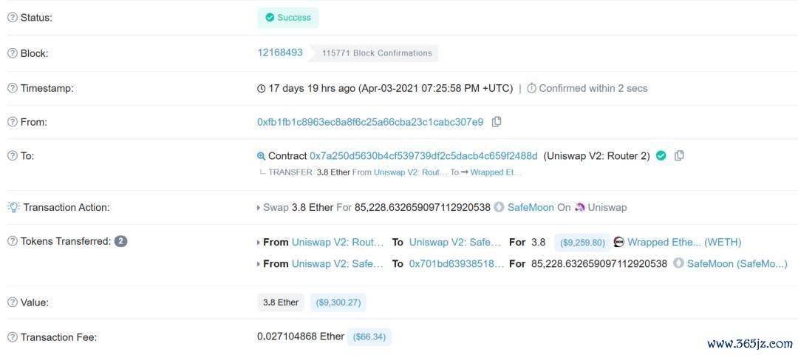Click the SafeMoon token icon in Transaction Action
Image resolution: width=798 pixels, height=355 pixels.
pyautogui.click(x=499, y=207)
